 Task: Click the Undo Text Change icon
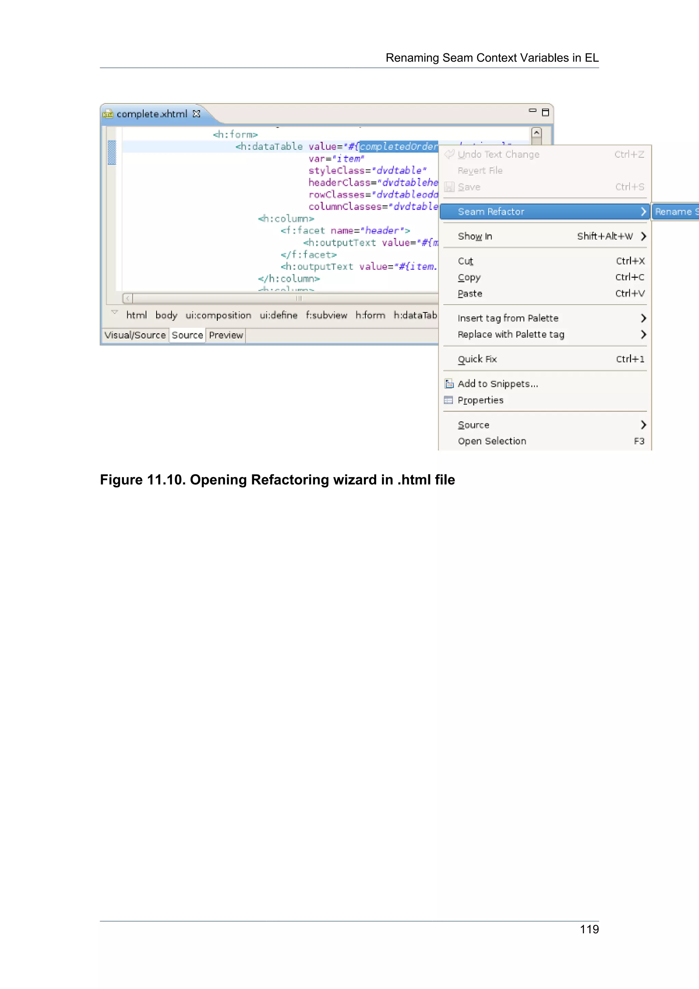(450, 154)
